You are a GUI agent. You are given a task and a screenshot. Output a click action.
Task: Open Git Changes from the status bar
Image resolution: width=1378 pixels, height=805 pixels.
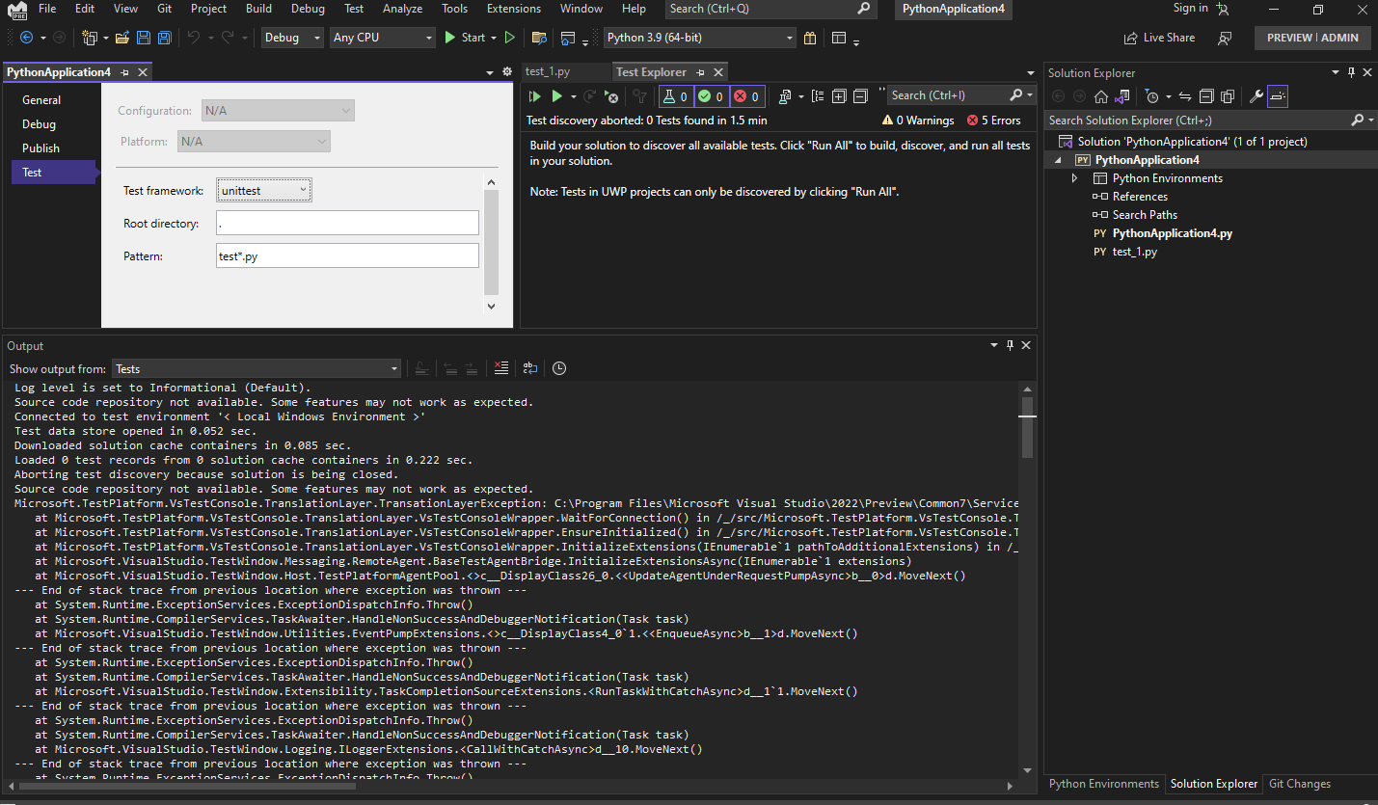tap(1299, 784)
